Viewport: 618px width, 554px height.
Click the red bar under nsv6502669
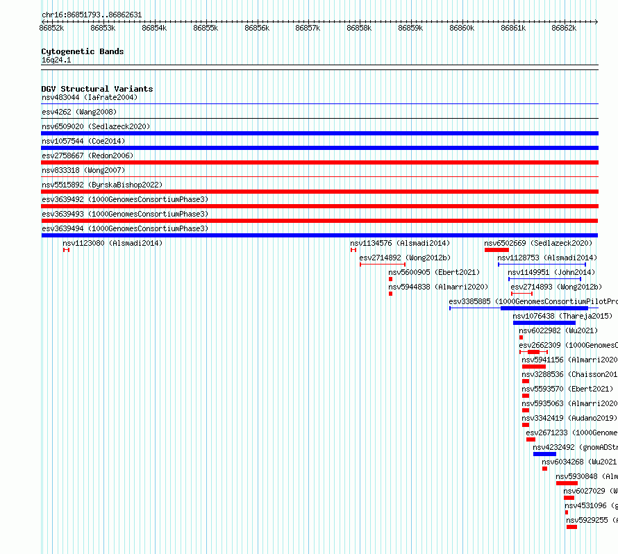(496, 250)
